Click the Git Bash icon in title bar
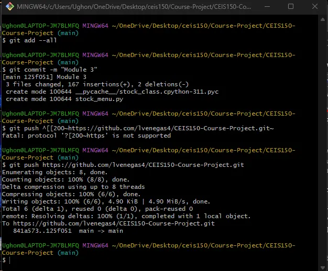The image size is (328, 271). coord(9,6)
